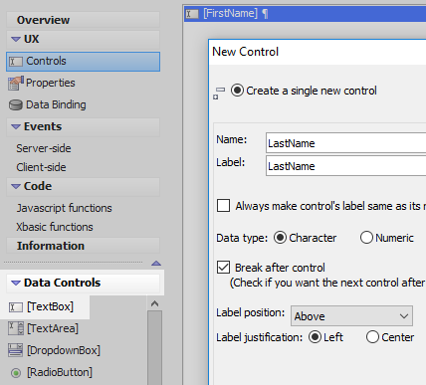Choose Center label justification
This screenshot has width=426, height=385.
tap(372, 337)
